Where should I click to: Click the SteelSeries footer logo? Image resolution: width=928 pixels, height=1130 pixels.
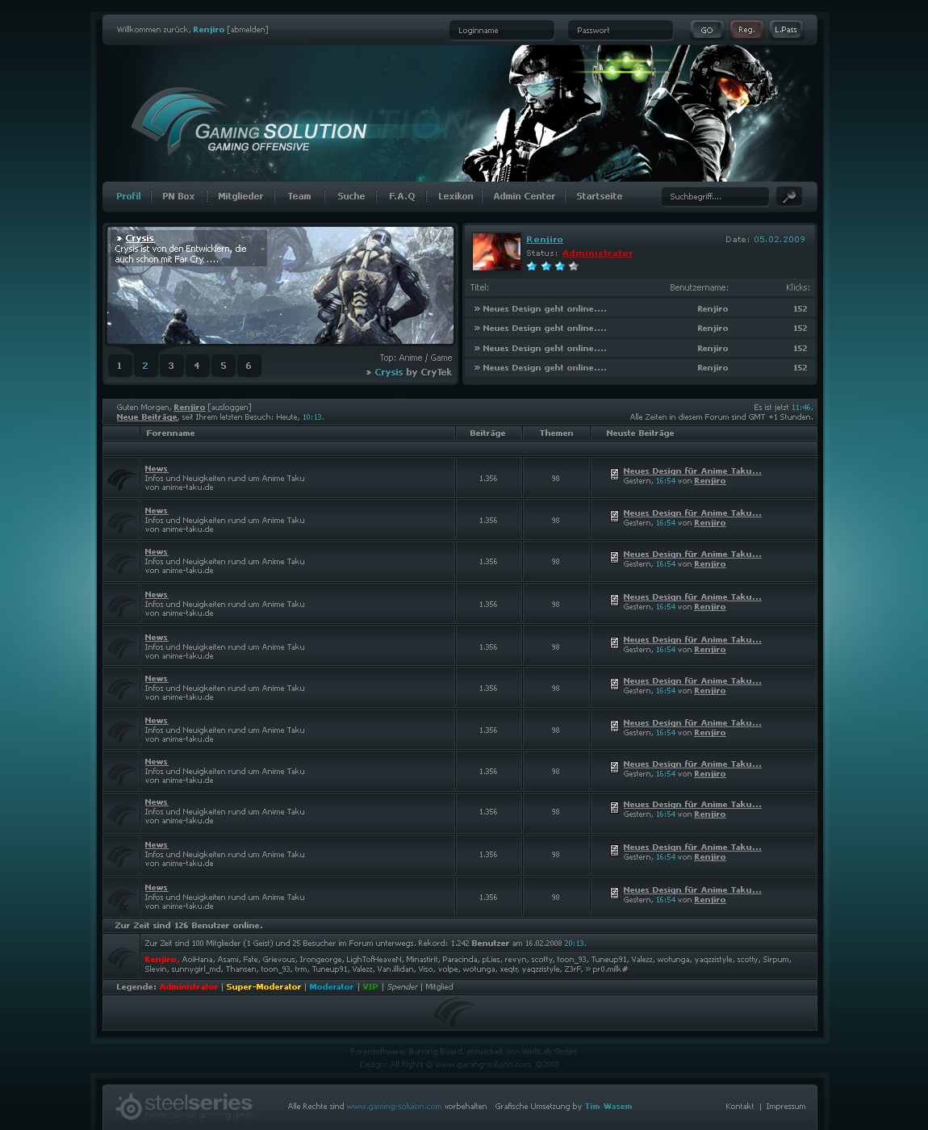[184, 1106]
